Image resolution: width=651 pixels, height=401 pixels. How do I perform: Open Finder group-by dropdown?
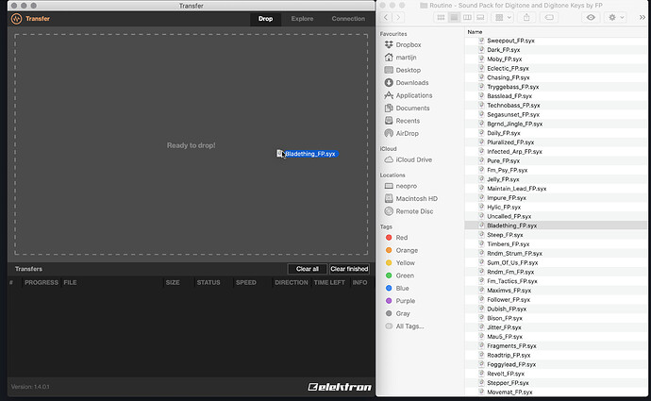click(x=503, y=17)
